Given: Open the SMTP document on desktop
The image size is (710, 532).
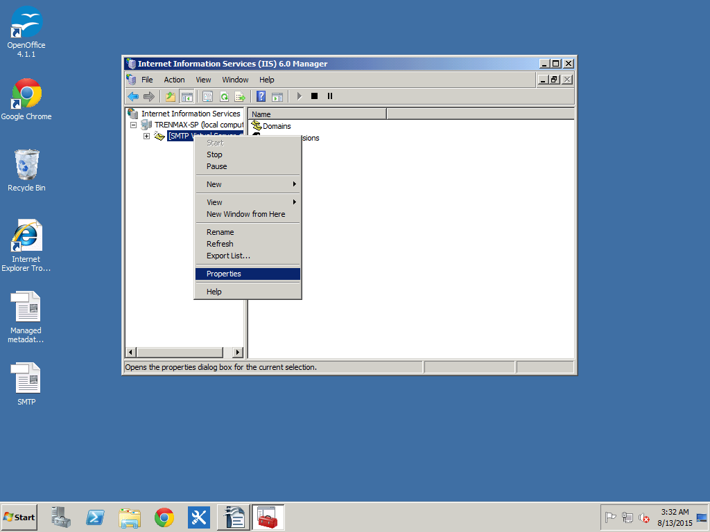Looking at the screenshot, I should [x=26, y=384].
